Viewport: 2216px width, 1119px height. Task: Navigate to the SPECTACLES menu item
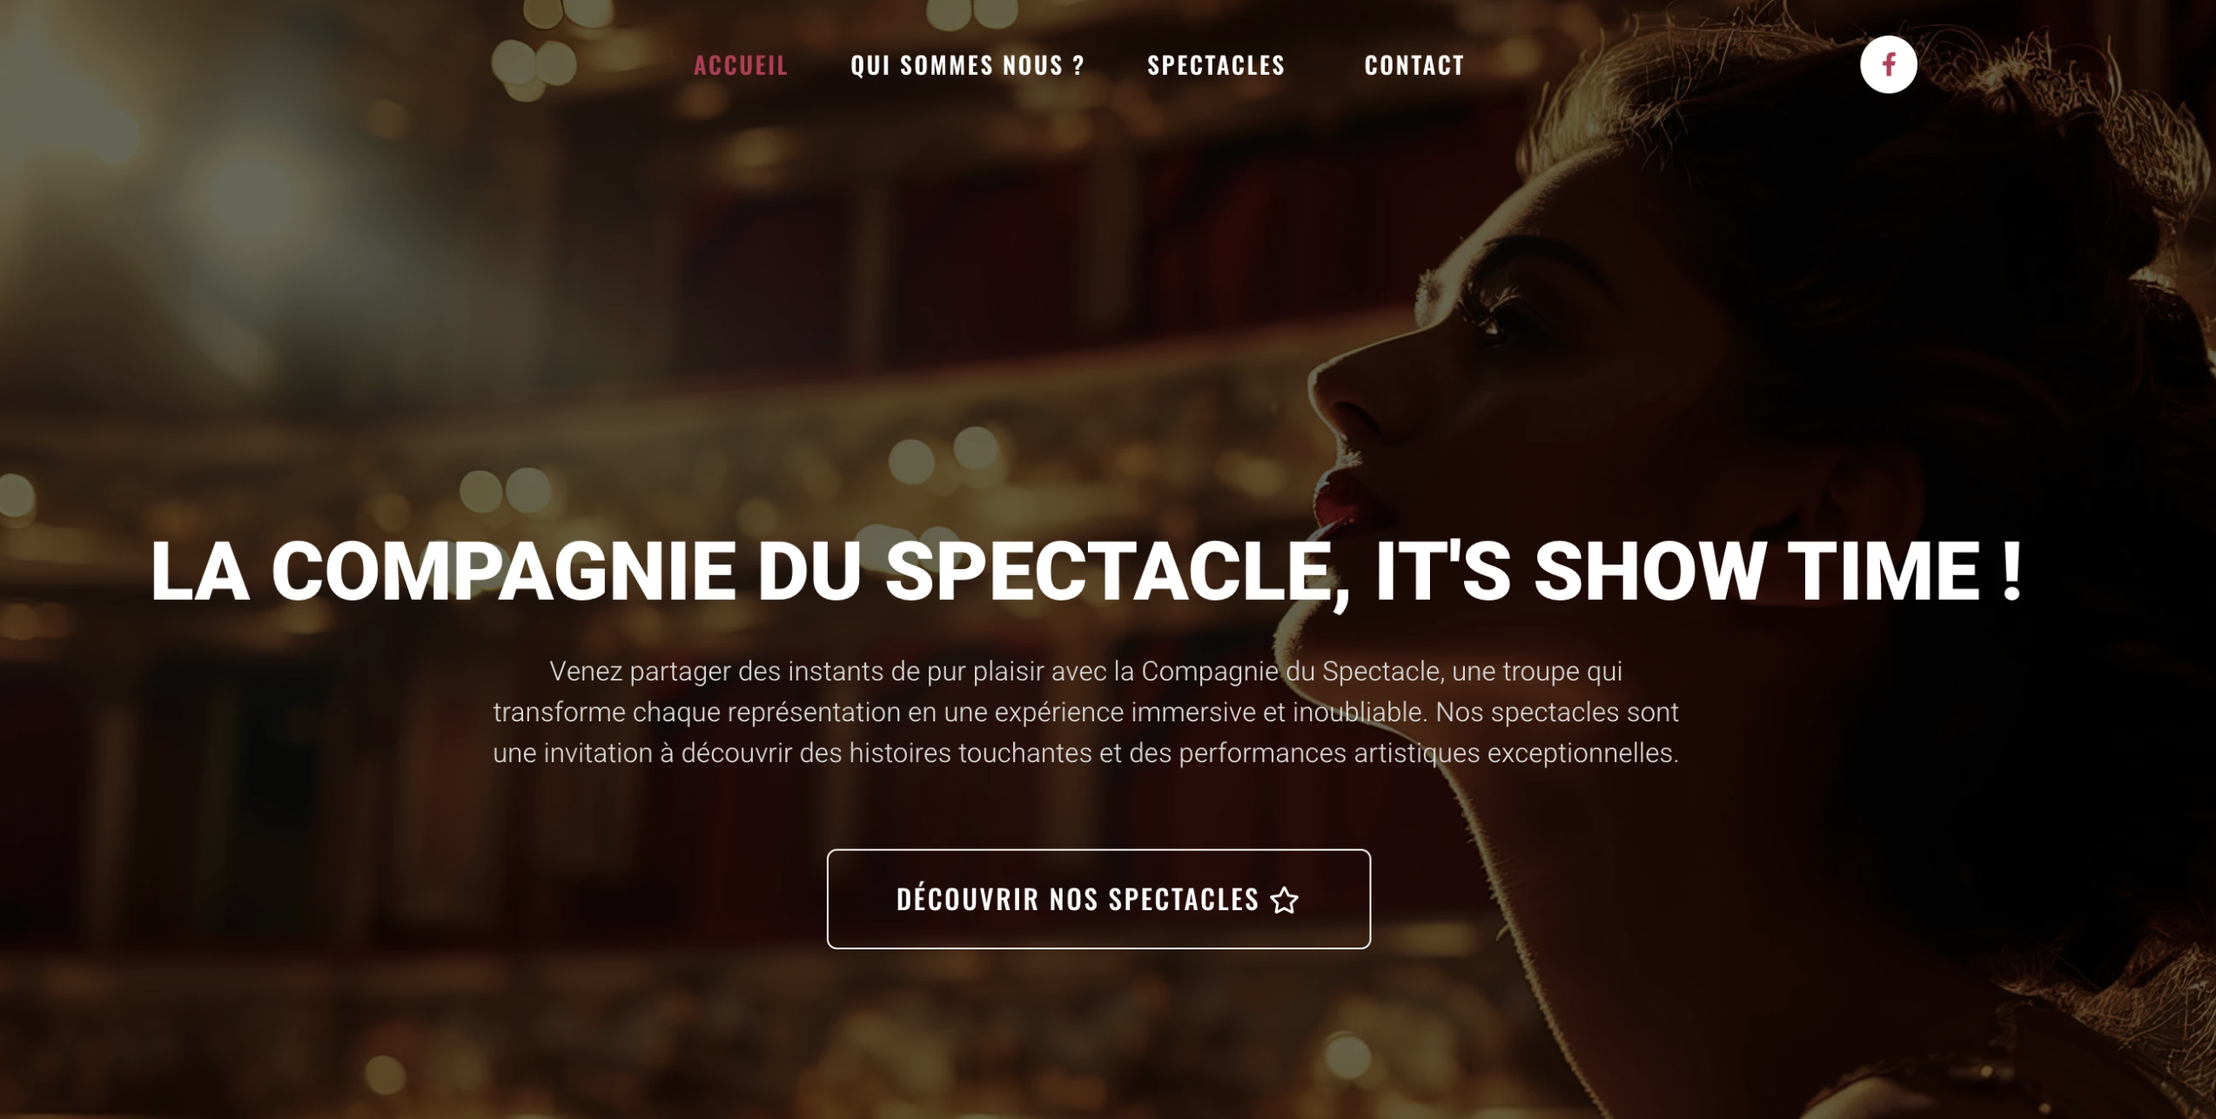point(1216,65)
